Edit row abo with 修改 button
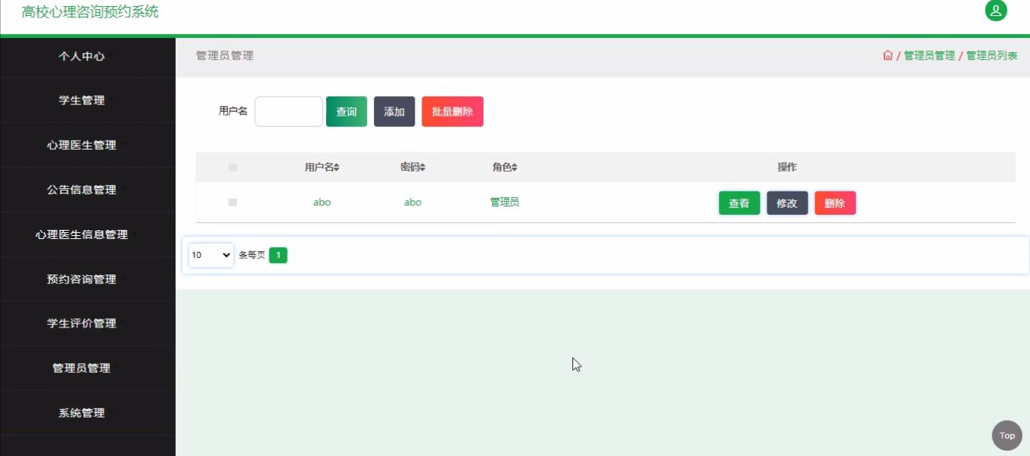1030x456 pixels. pos(787,203)
